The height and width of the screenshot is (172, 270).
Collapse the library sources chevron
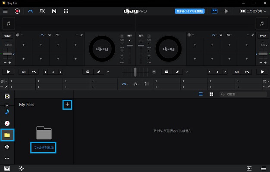(7, 106)
